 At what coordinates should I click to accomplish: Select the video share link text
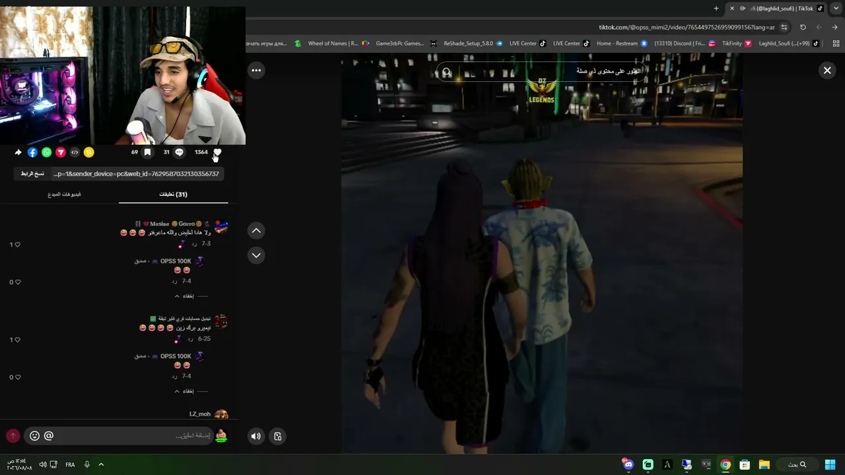[x=136, y=174]
